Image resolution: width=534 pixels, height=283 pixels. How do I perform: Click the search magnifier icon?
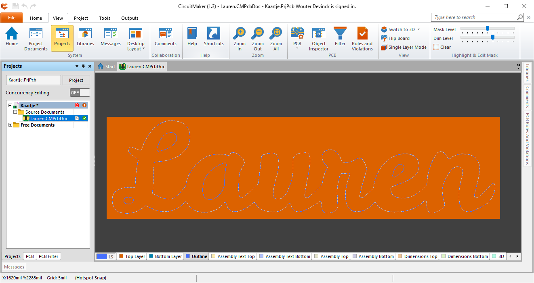pyautogui.click(x=520, y=17)
